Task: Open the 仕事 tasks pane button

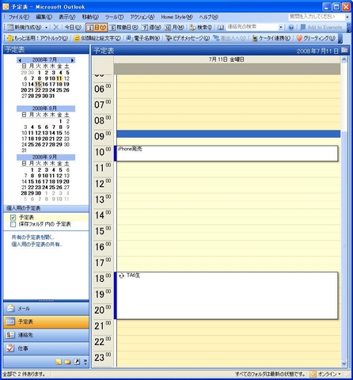Action: [x=46, y=348]
